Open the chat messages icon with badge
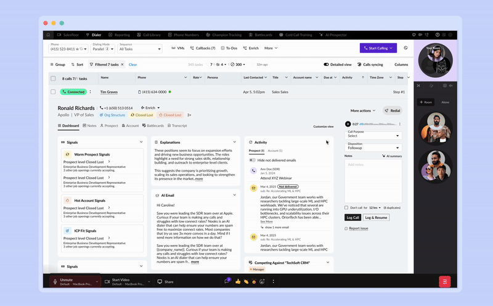Viewport: 493px width, 306px height. (x=227, y=281)
